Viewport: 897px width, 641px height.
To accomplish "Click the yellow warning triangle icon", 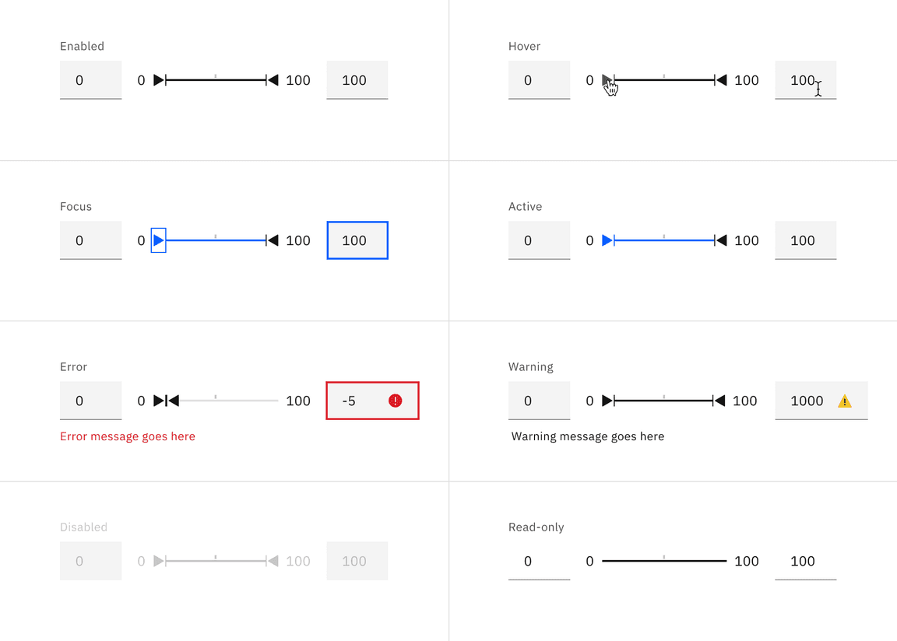I will 843,400.
